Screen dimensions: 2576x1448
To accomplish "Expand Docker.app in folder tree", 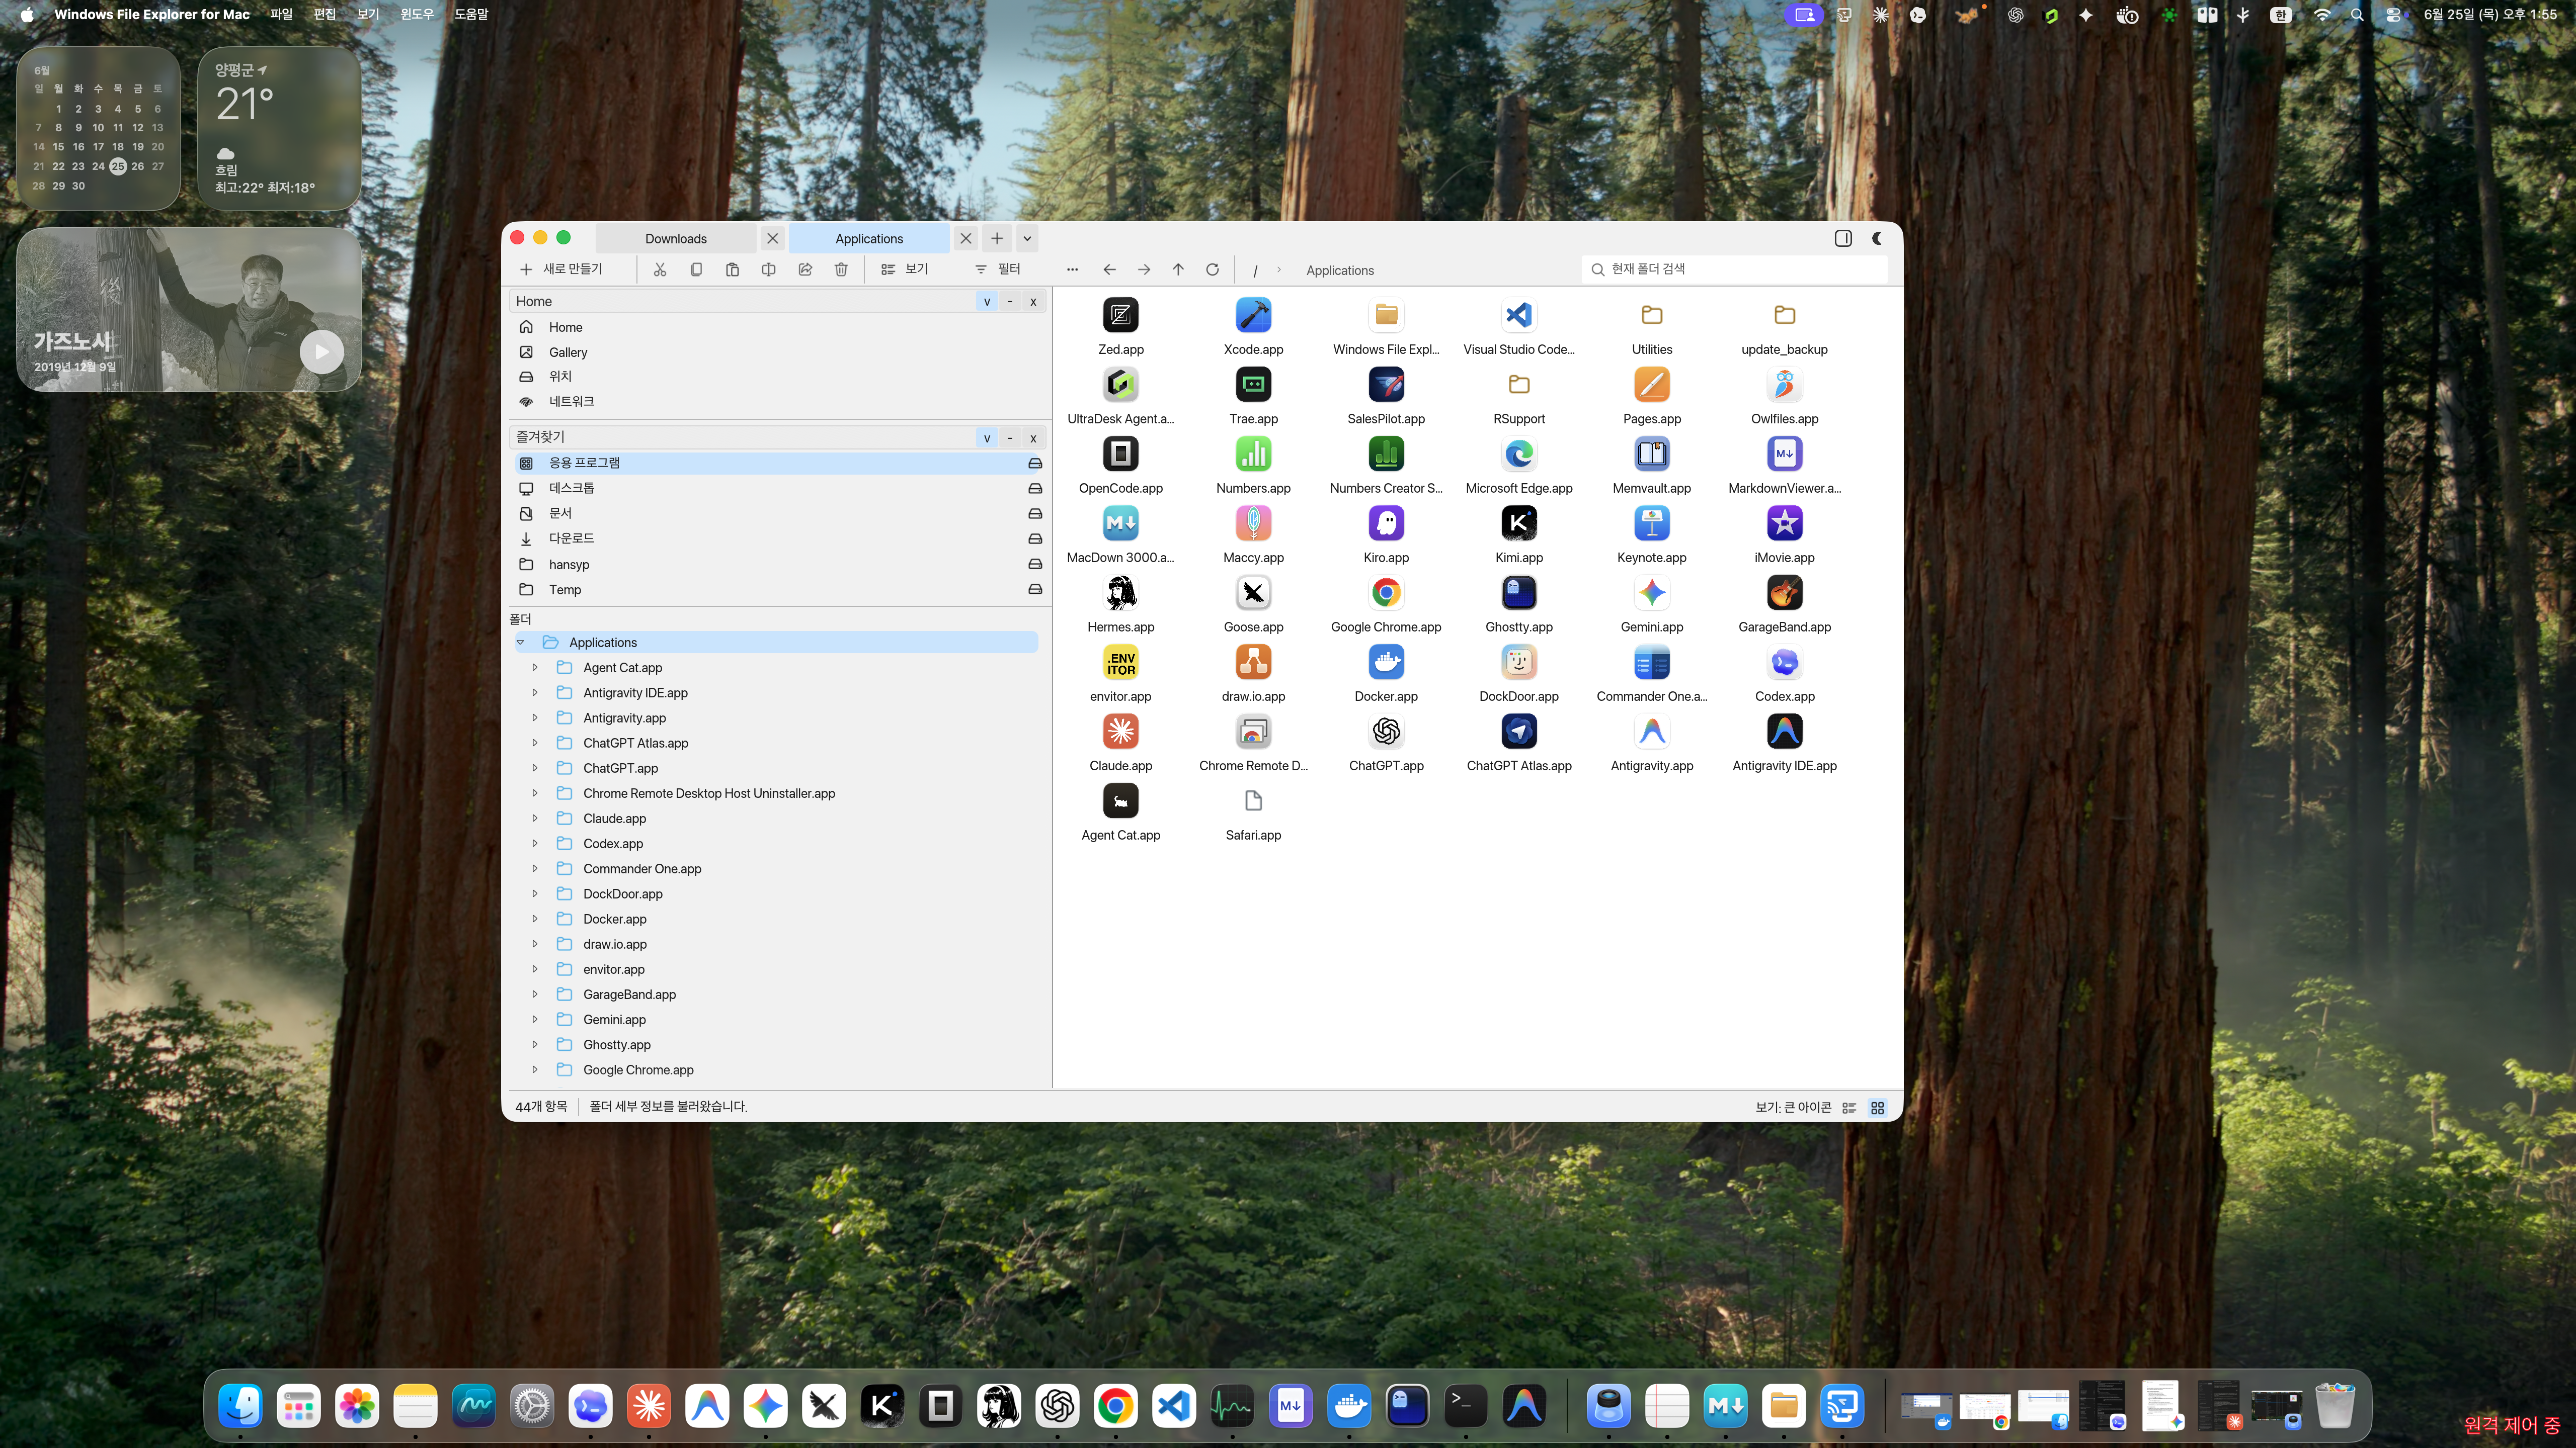I will click(534, 920).
